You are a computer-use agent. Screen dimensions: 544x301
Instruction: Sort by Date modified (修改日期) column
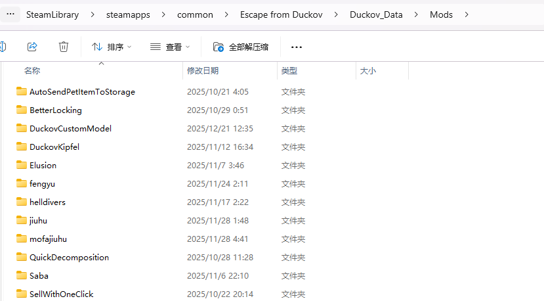click(x=203, y=71)
